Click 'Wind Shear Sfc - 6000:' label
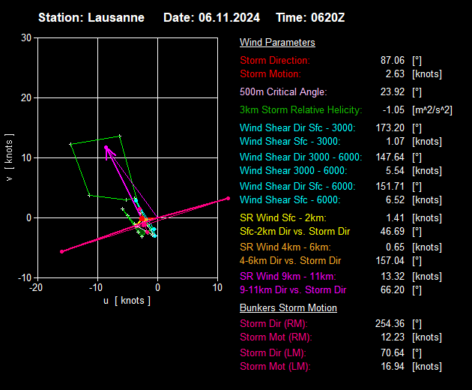The image size is (472, 390). [x=290, y=199]
